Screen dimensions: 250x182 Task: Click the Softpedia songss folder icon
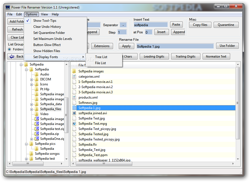(31, 153)
